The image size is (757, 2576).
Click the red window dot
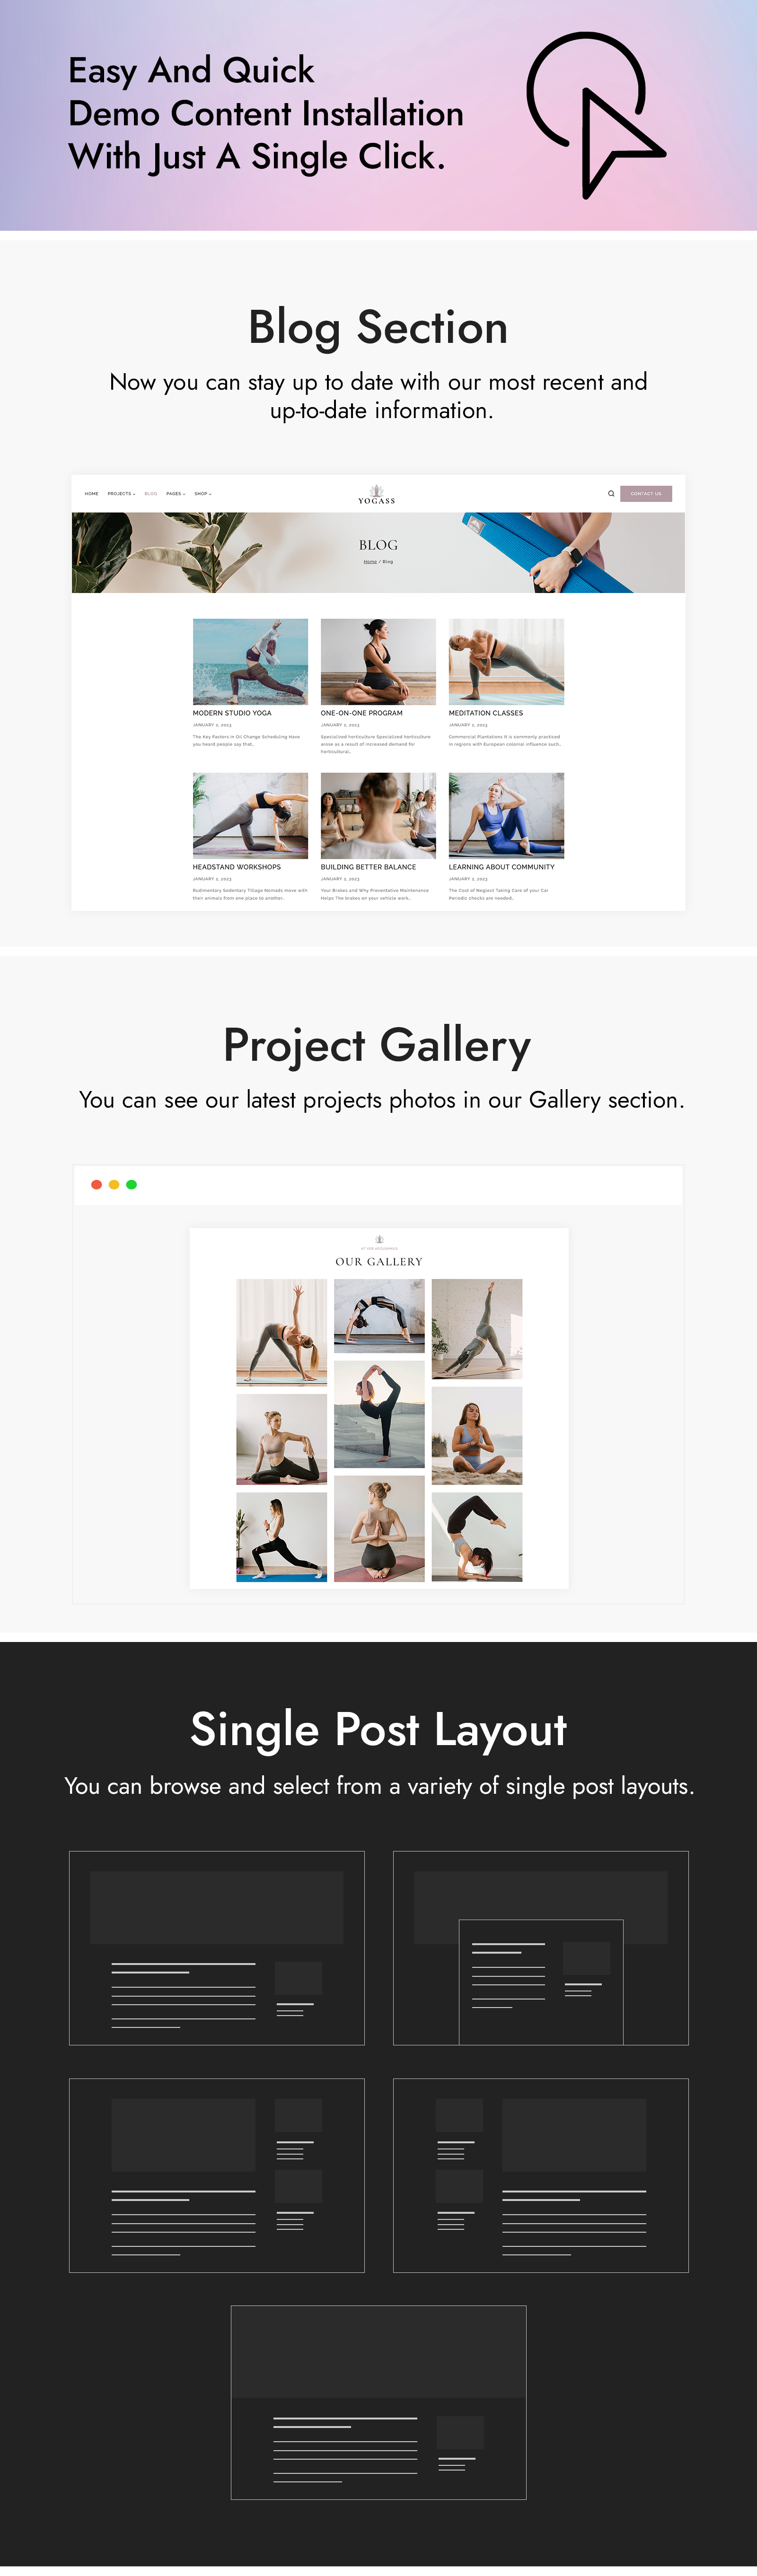pos(96,1184)
